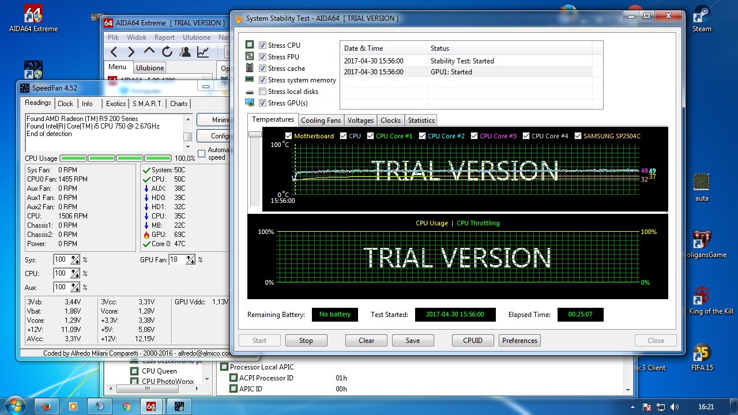Toggle the Motherboard temperature graph checkbox
The width and height of the screenshot is (738, 415).
[x=289, y=136]
